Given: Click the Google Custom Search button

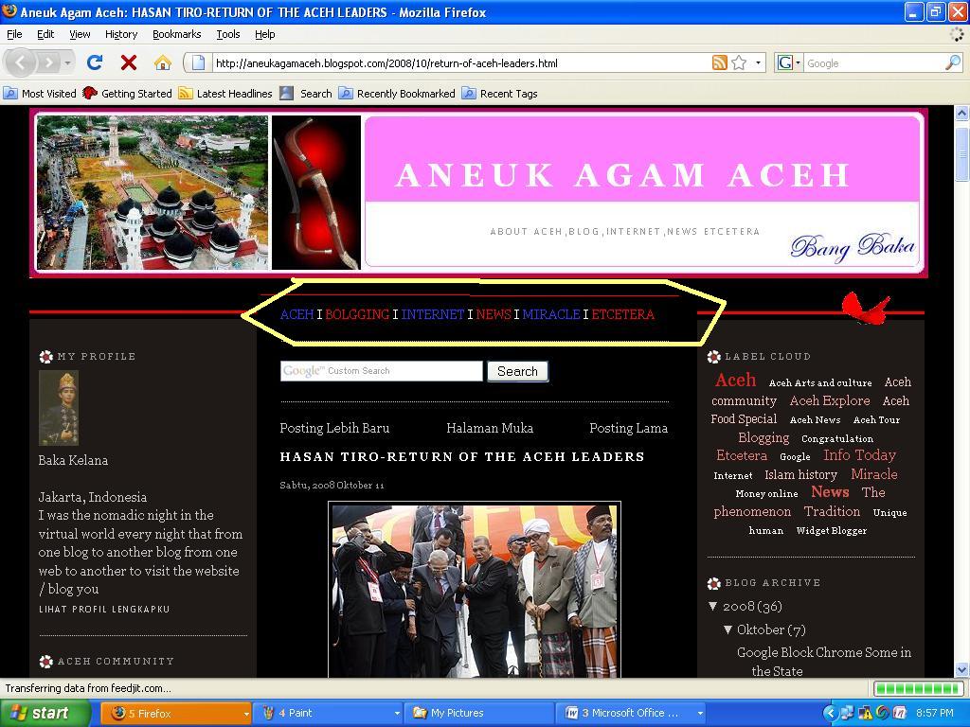Looking at the screenshot, I should [x=518, y=371].
